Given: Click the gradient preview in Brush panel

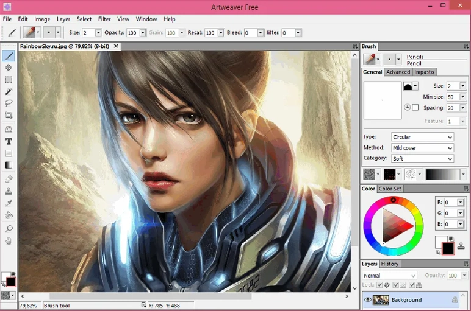Looking at the screenshot, I should pyautogui.click(x=443, y=174).
